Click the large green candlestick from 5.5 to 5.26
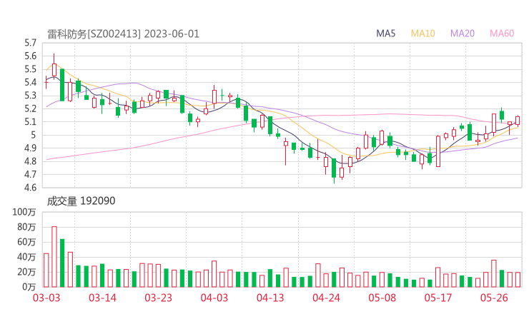The image size is (529, 314). 62,85
